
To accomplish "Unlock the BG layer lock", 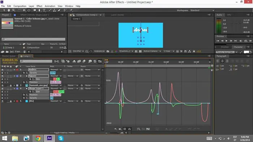I will 10,101.
